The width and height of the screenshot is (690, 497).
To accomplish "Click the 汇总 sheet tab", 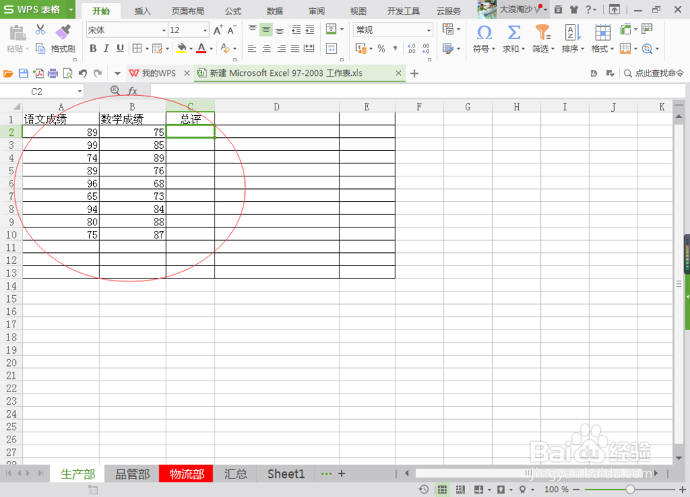I will (x=235, y=474).
